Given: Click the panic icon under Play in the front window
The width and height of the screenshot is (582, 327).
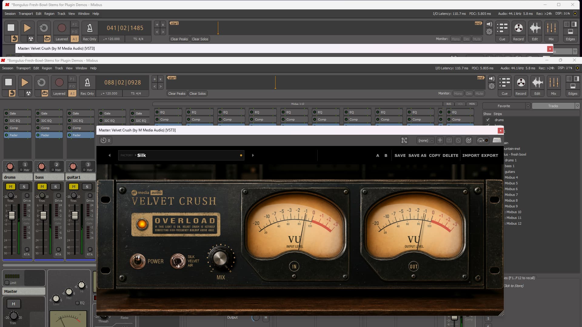Looking at the screenshot, I should (28, 93).
